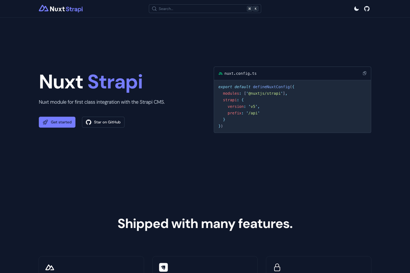This screenshot has width=410, height=273.
Task: Click the Nuxt Strapi logo in header
Action: (x=60, y=9)
